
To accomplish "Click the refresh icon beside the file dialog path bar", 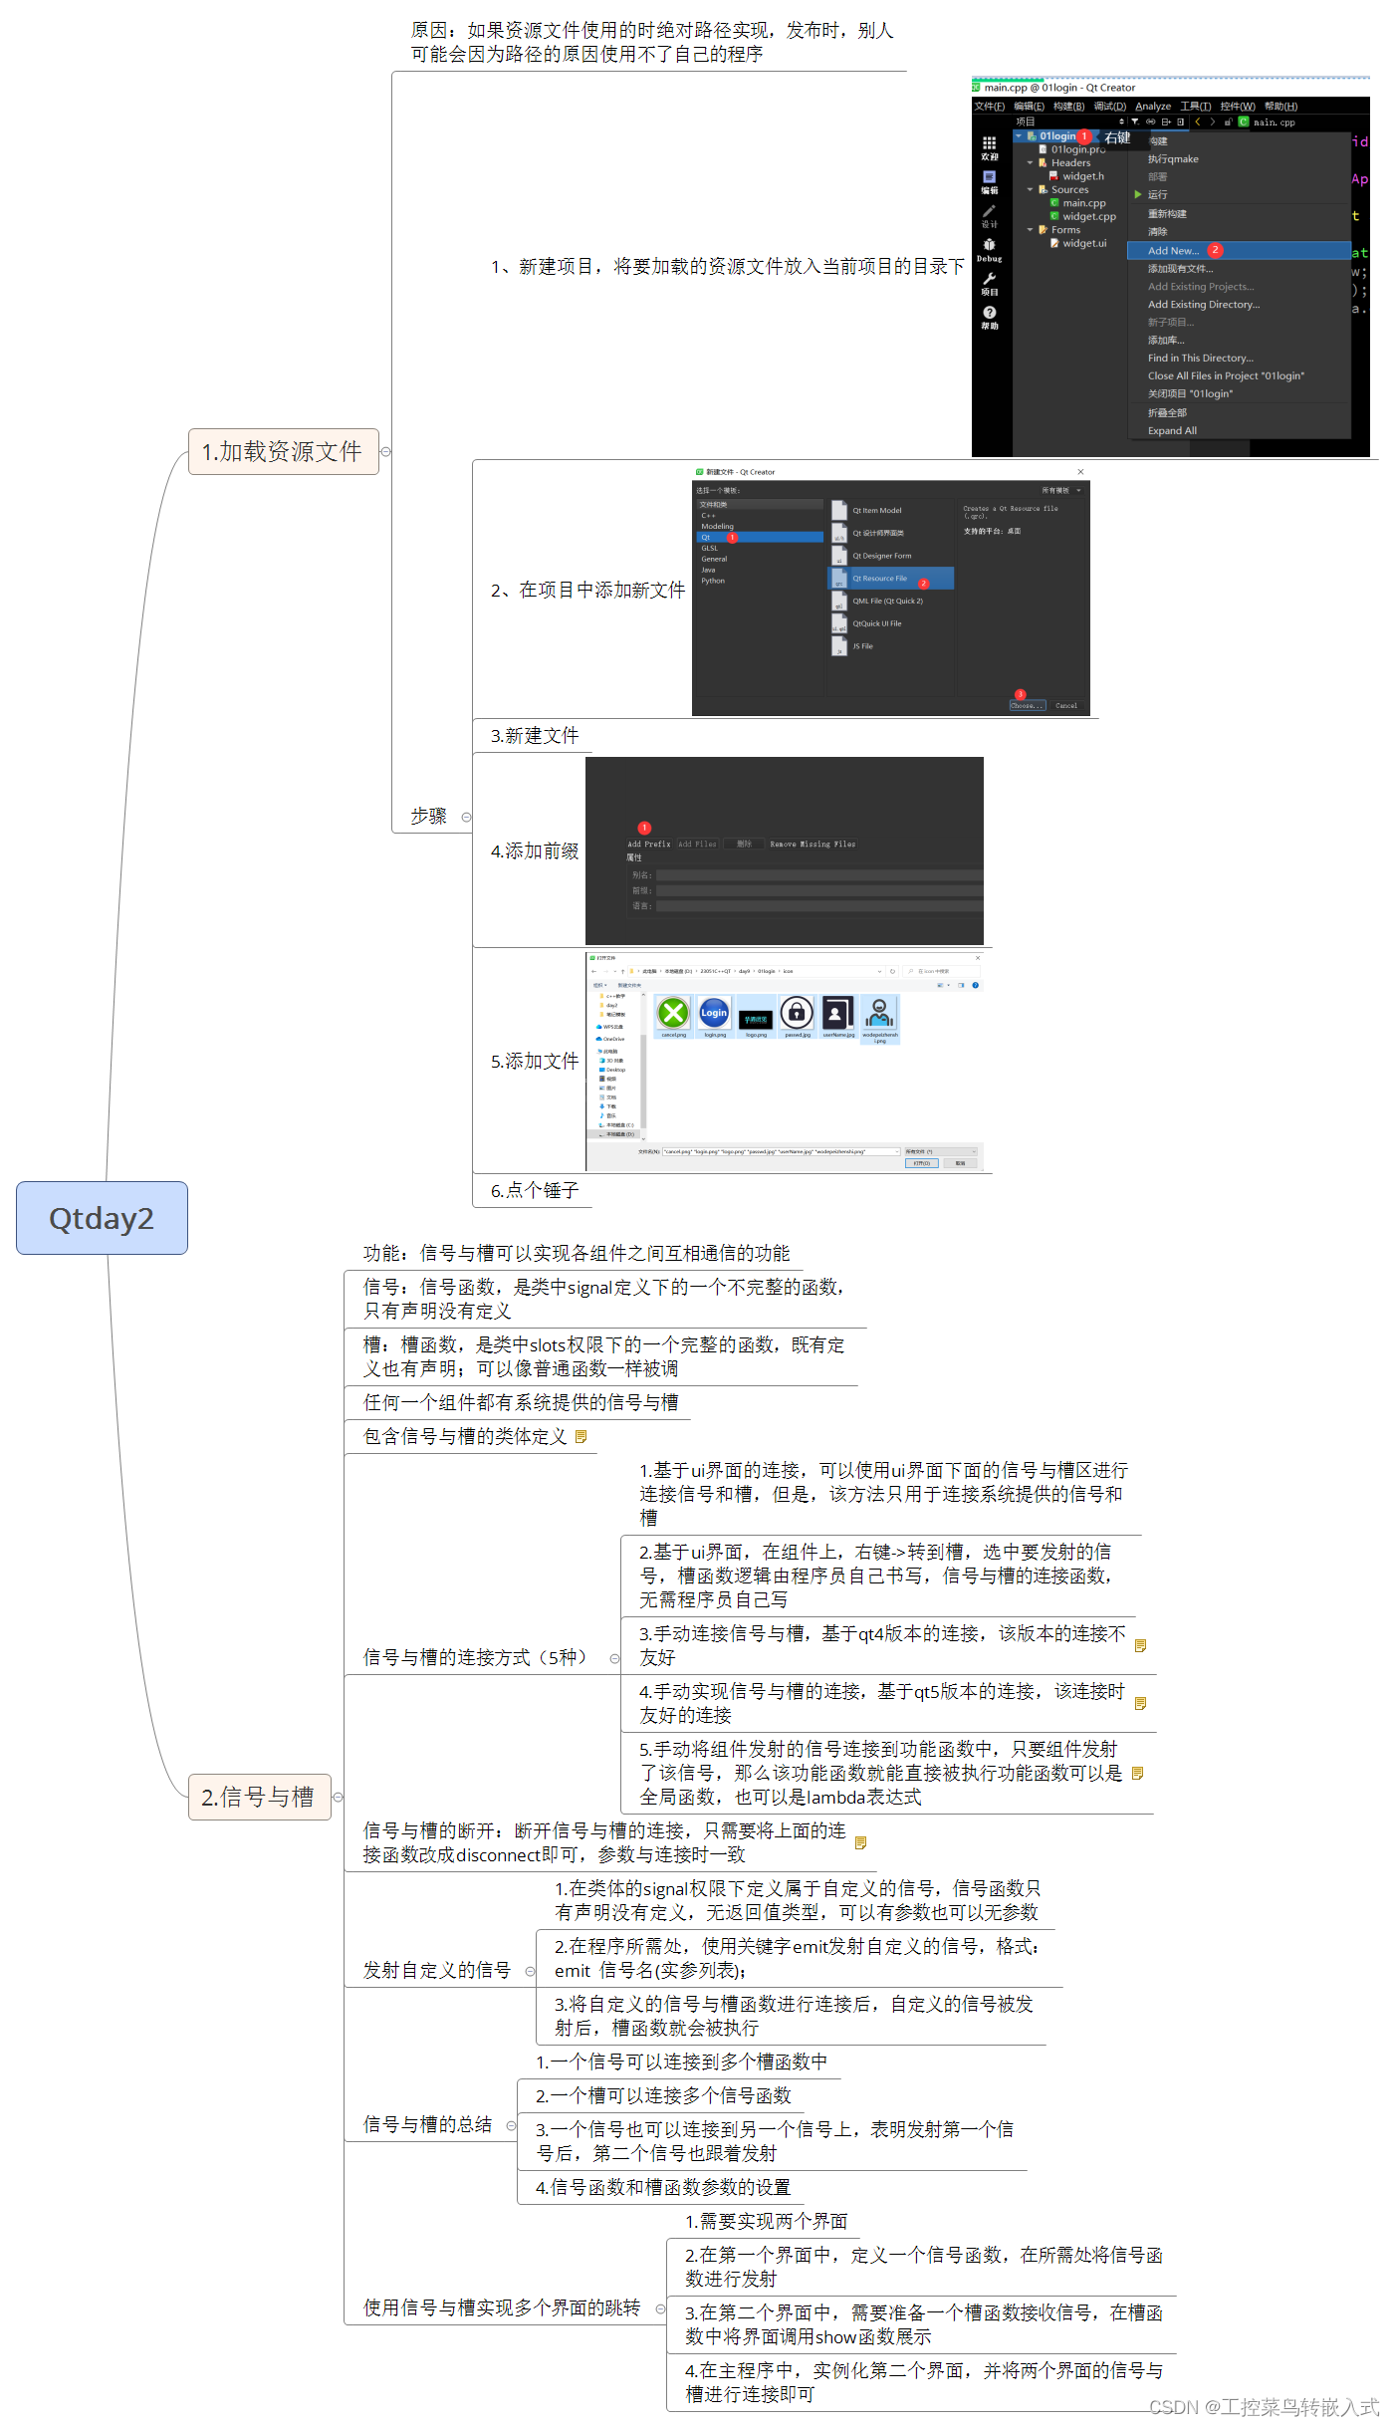I will coord(893,971).
